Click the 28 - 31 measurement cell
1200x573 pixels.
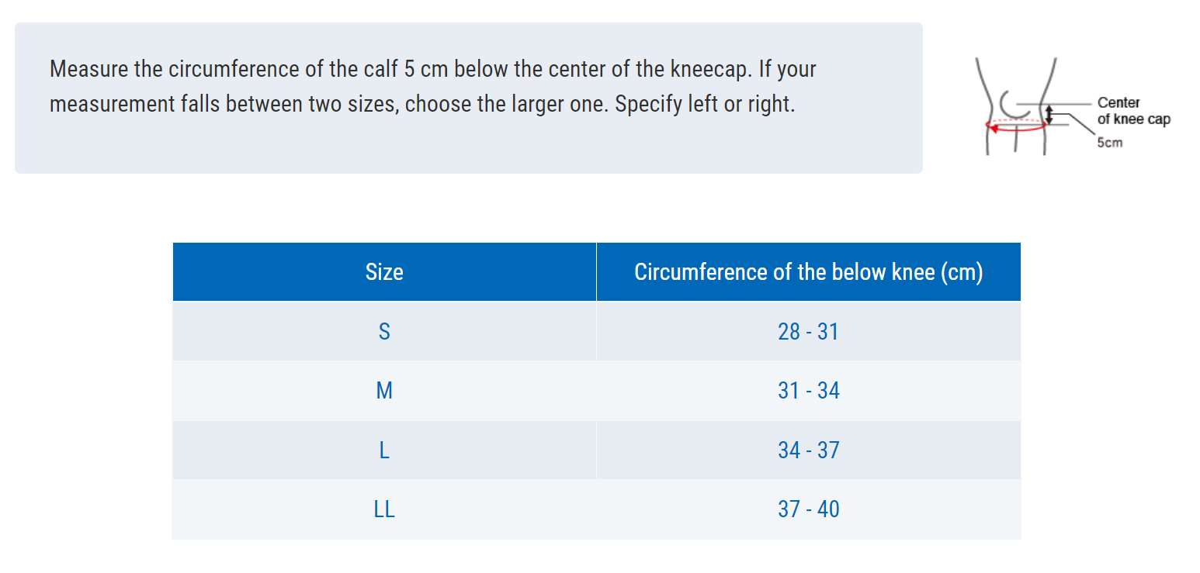pyautogui.click(x=808, y=332)
